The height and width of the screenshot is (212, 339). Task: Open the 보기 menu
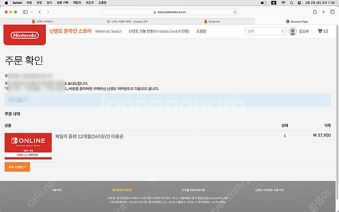click(49, 3)
